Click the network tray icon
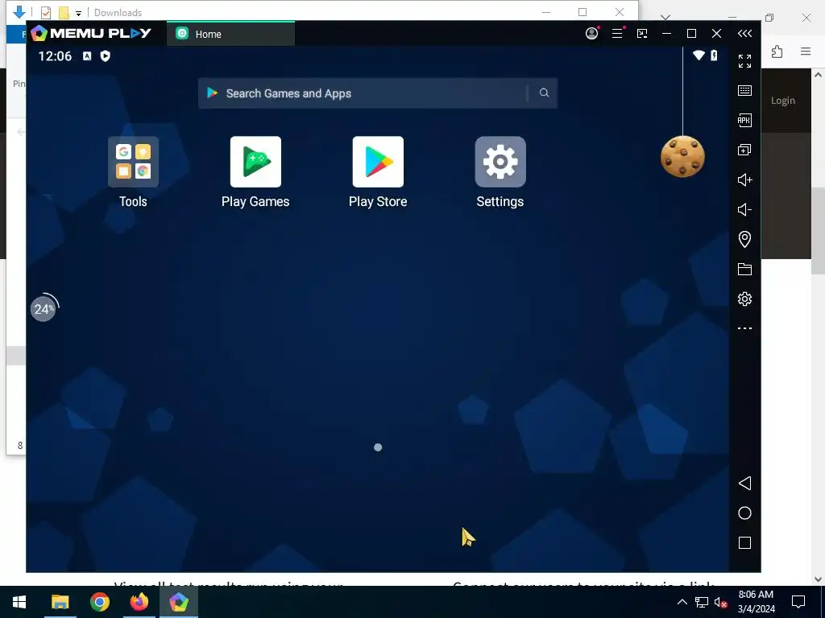Image resolution: width=825 pixels, height=618 pixels. 702,602
